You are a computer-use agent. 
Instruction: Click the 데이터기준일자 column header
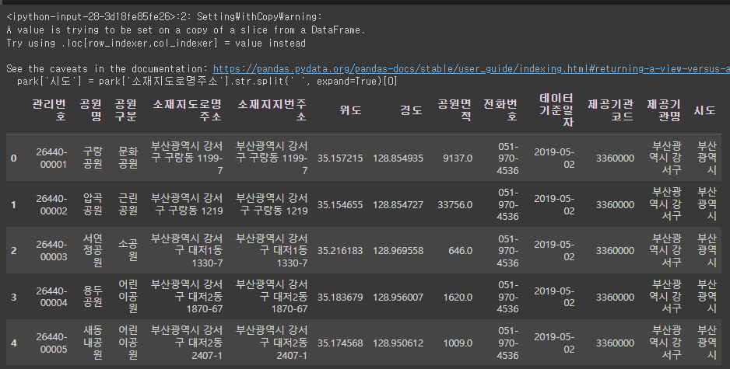click(556, 110)
